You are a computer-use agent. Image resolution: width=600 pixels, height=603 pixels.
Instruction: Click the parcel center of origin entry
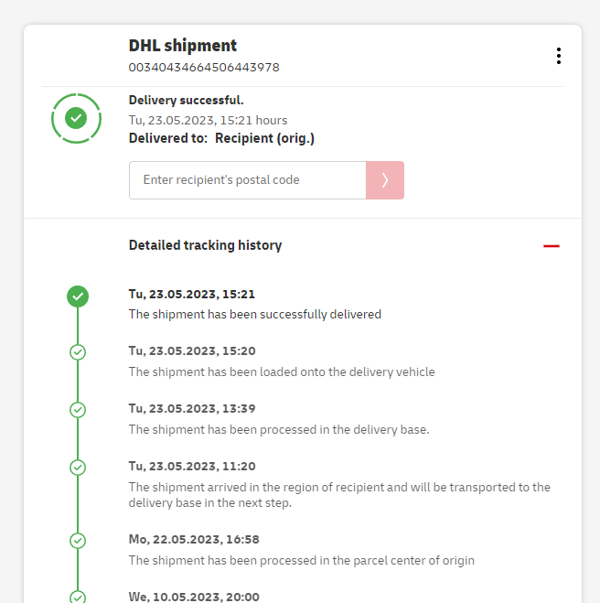click(301, 560)
